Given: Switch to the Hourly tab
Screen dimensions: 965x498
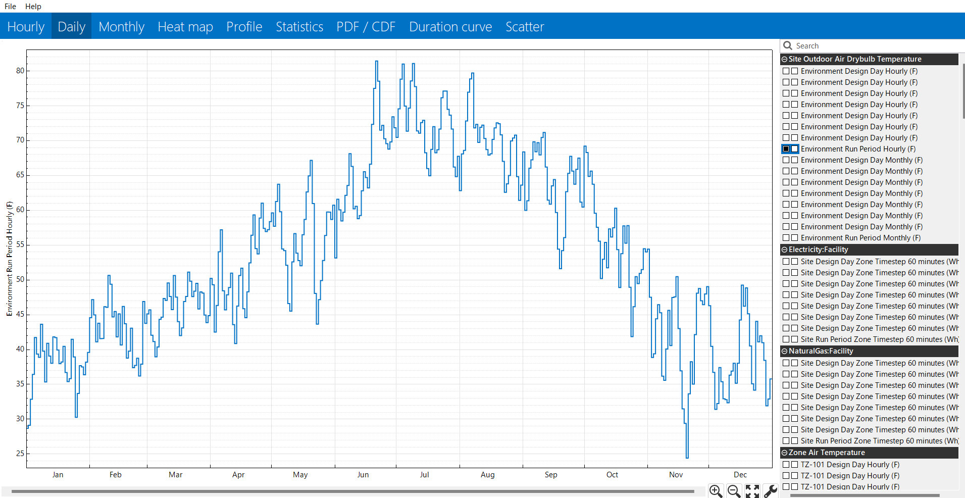Looking at the screenshot, I should (26, 26).
